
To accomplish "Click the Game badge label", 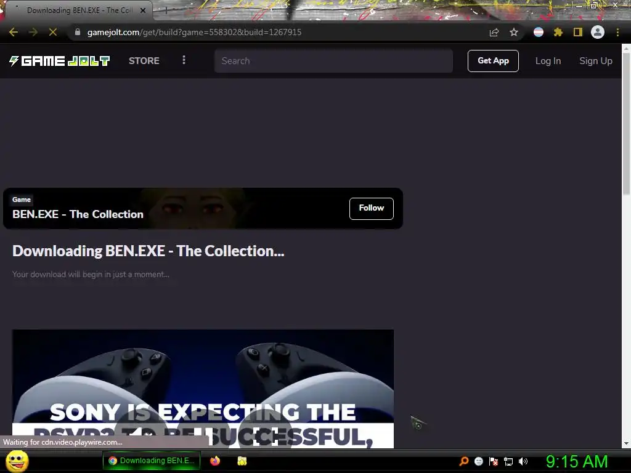I will (x=22, y=200).
